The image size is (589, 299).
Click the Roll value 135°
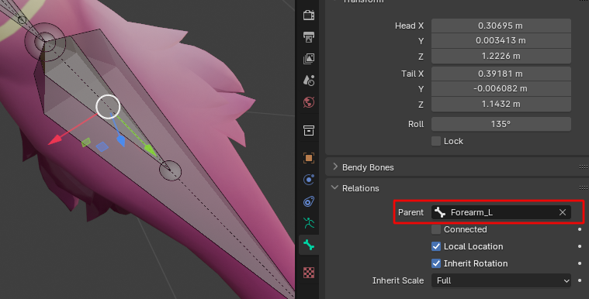tap(501, 124)
